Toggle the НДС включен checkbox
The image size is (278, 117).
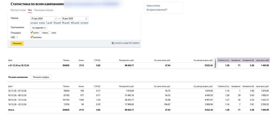pyautogui.click(x=32, y=37)
